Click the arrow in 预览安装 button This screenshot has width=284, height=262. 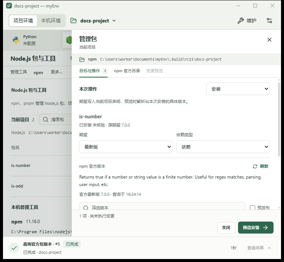[266, 228]
